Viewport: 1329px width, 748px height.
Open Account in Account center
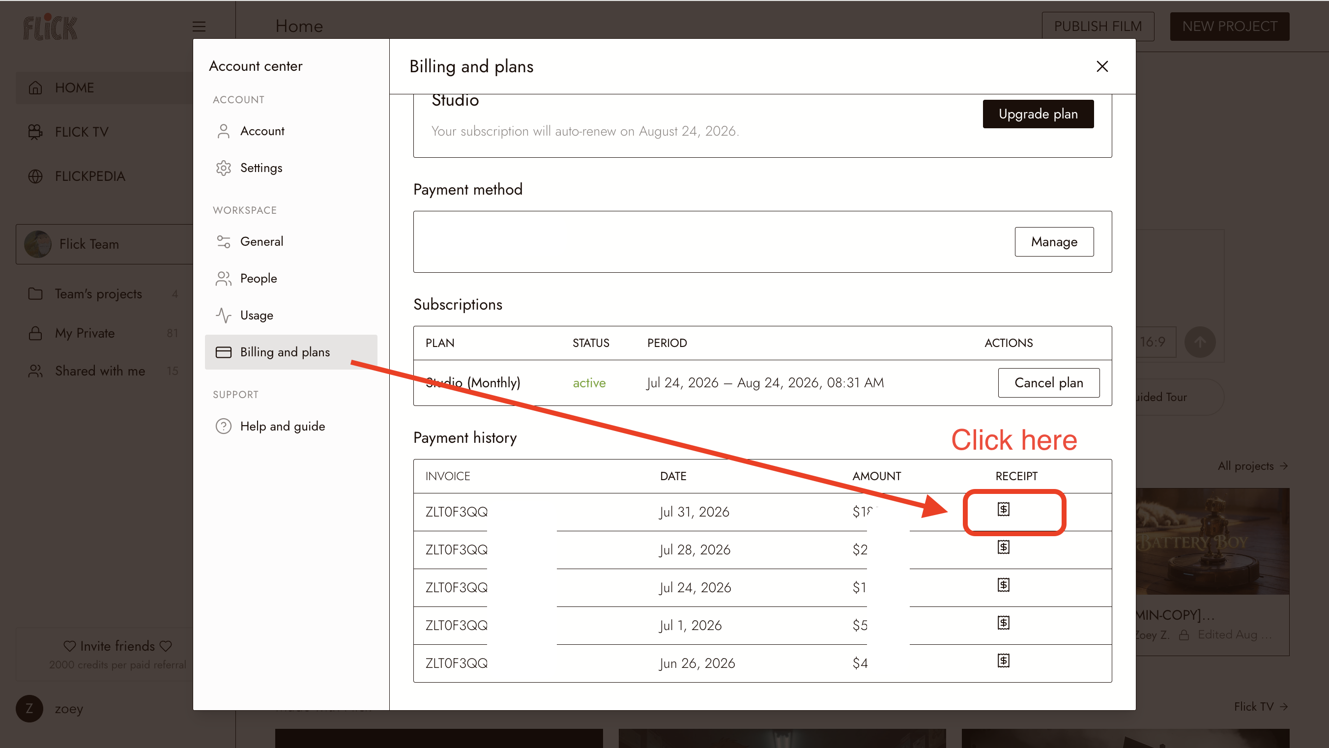click(291, 131)
